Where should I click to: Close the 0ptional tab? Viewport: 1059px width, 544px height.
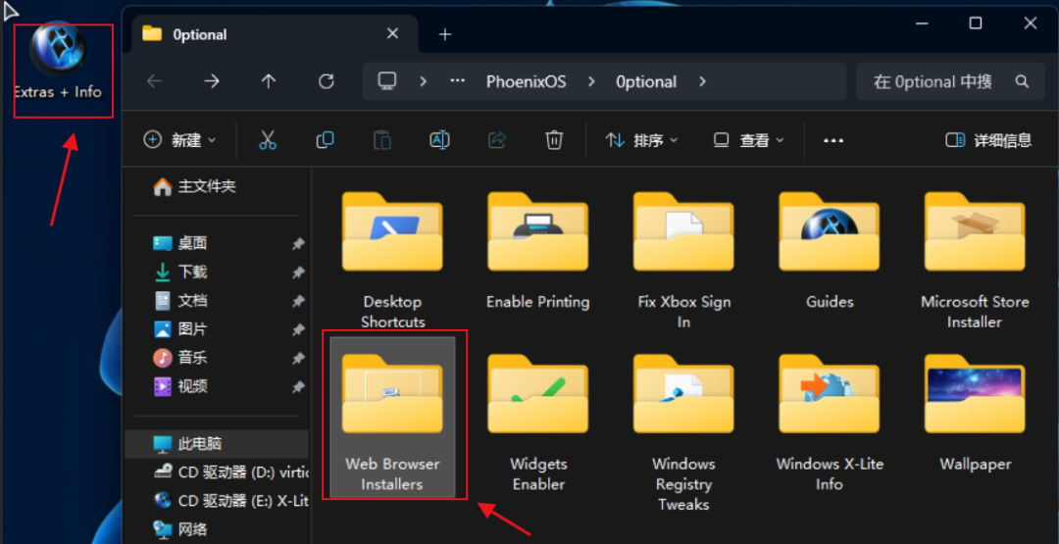coord(392,33)
